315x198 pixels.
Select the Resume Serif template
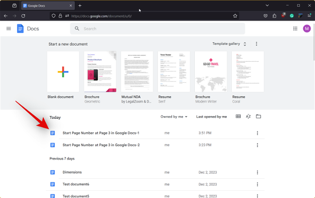(x=174, y=72)
